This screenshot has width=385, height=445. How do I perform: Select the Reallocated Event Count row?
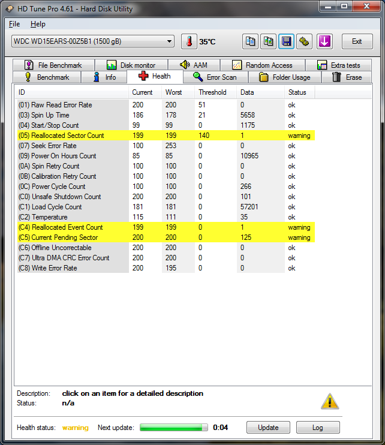pos(166,227)
